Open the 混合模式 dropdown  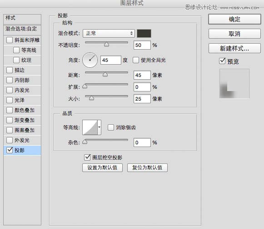[109, 33]
